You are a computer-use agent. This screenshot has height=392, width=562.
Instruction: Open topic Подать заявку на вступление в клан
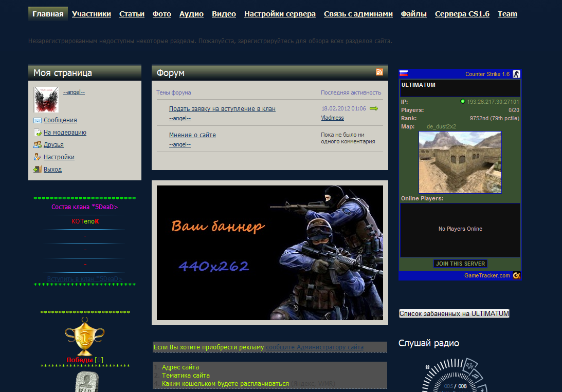(222, 109)
